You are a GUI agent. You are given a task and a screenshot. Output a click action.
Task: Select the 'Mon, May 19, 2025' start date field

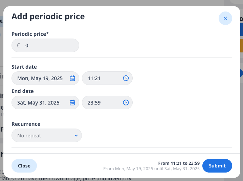pos(40,78)
